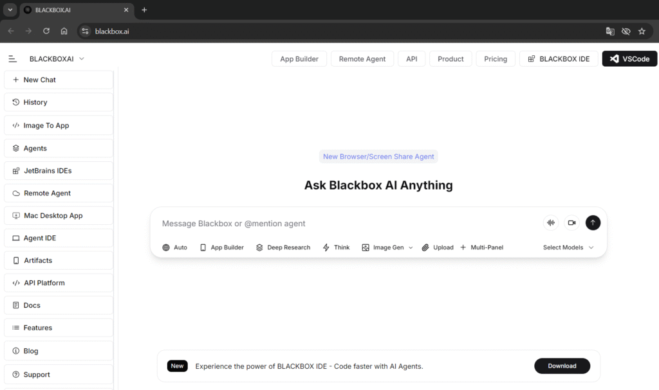
Task: Toggle the Think mode chip
Action: tap(336, 248)
